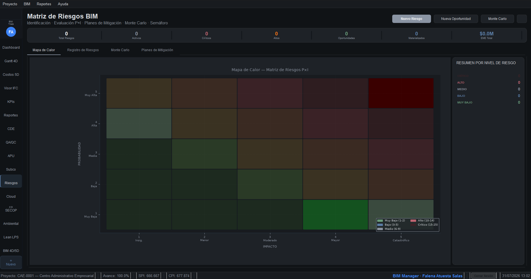Select the bright red Muy Alta-Catastrófico cell
Viewport: 531px width, 279px height.
[x=401, y=93]
